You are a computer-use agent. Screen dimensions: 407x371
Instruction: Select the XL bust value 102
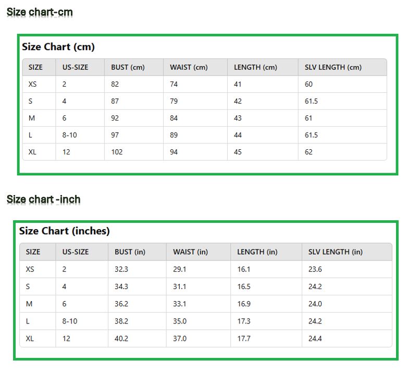coord(117,152)
